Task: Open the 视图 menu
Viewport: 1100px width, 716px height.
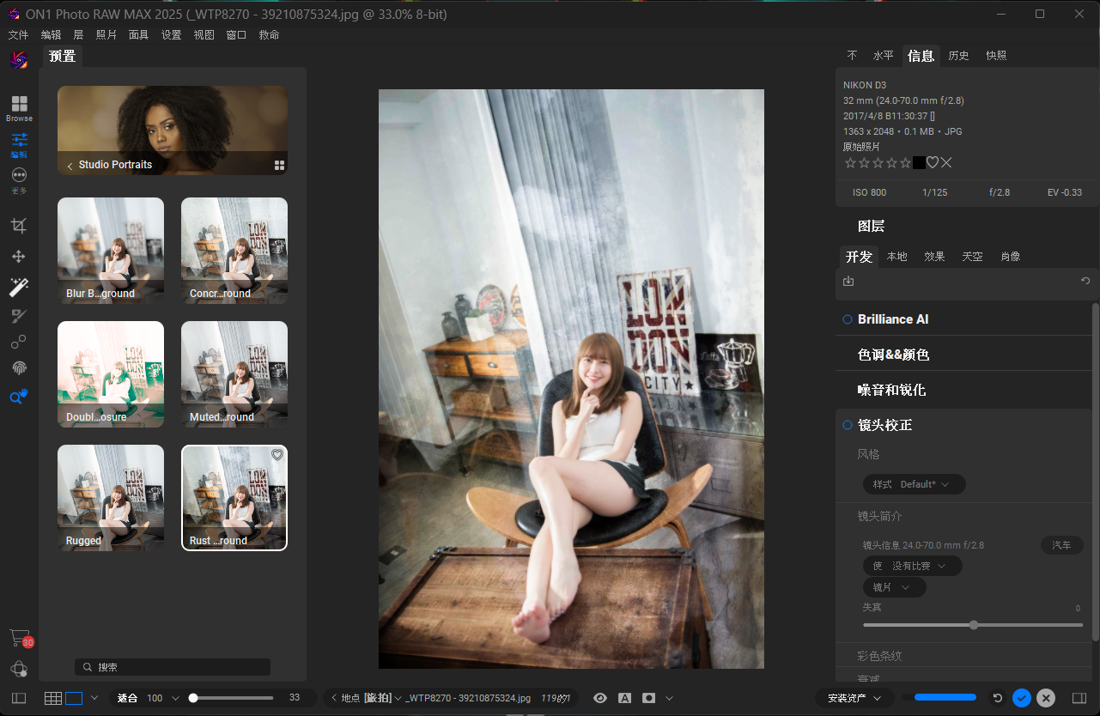Action: [204, 35]
